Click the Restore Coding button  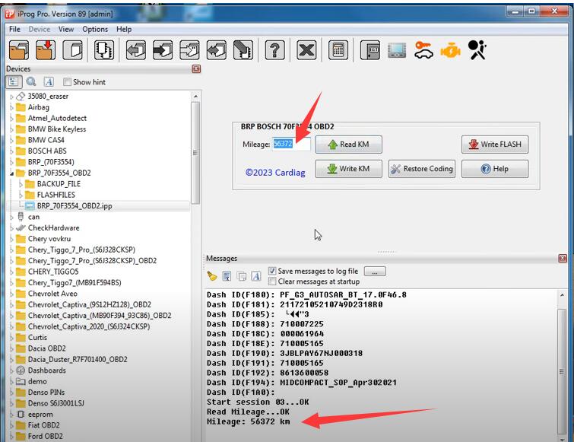coord(422,169)
